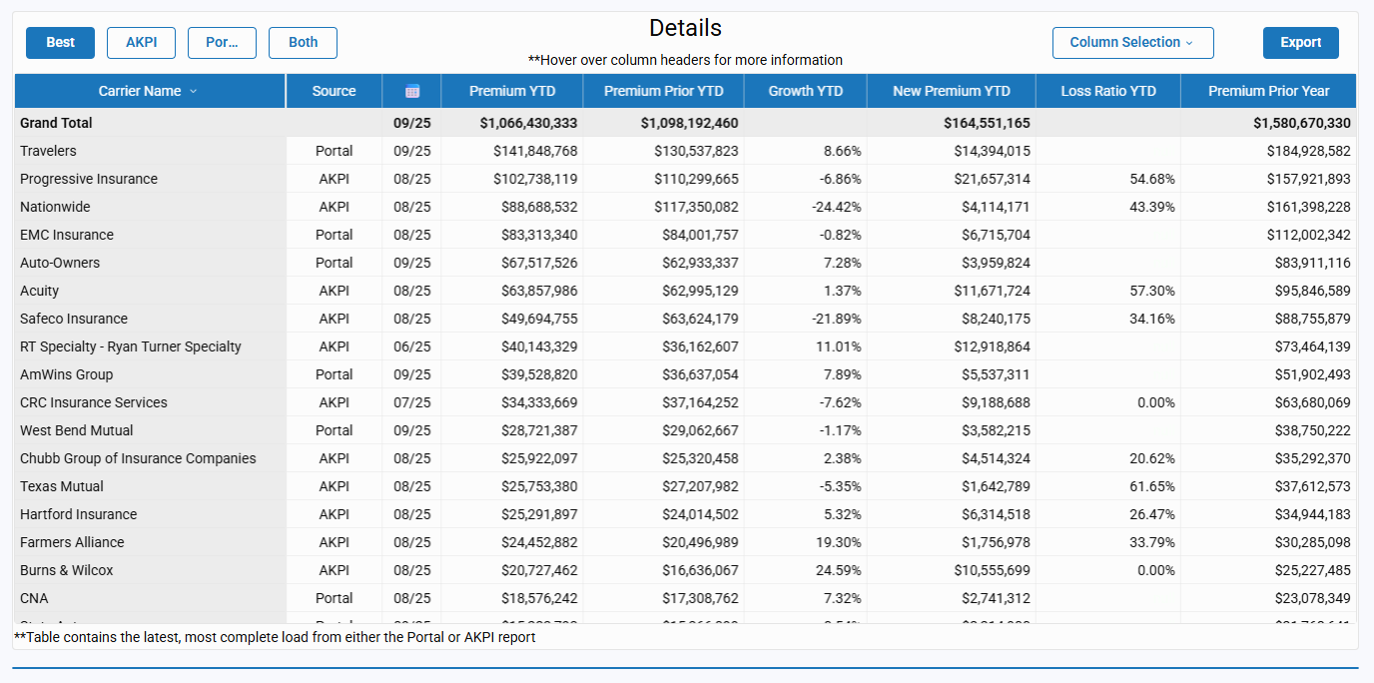1374x683 pixels.
Task: Select the Grand Total row label
Action: [56, 123]
